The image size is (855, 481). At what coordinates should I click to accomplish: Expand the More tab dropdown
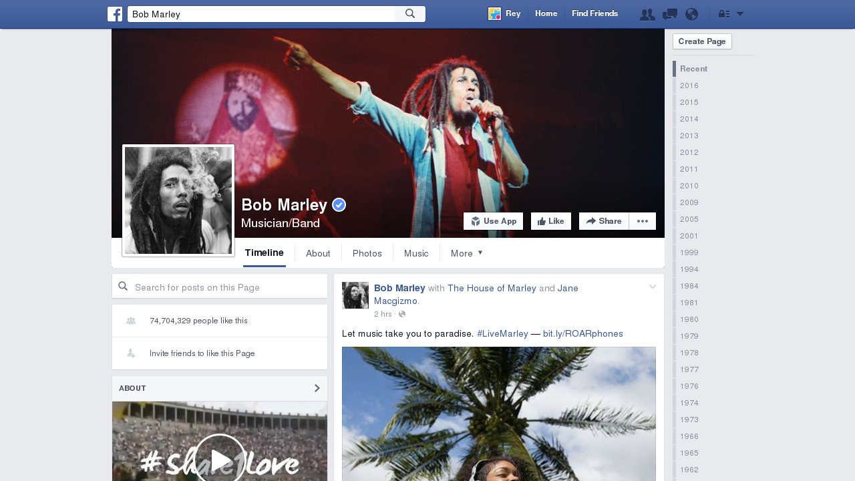pos(467,253)
